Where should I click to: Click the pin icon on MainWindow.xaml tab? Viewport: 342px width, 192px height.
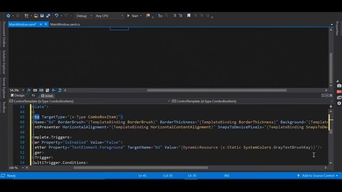[x=41, y=24]
